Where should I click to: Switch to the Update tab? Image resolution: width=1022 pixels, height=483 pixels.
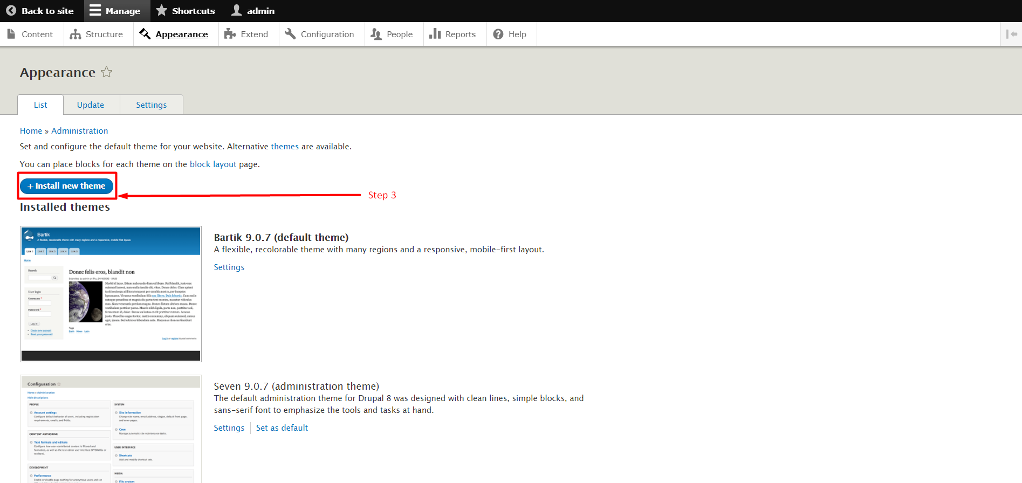91,105
